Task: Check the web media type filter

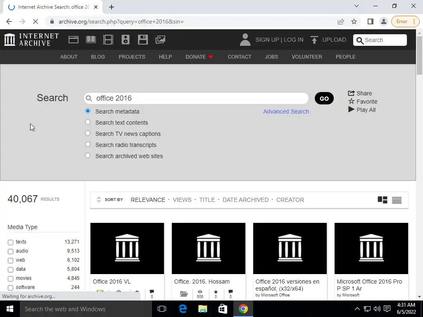Action: pos(10,261)
